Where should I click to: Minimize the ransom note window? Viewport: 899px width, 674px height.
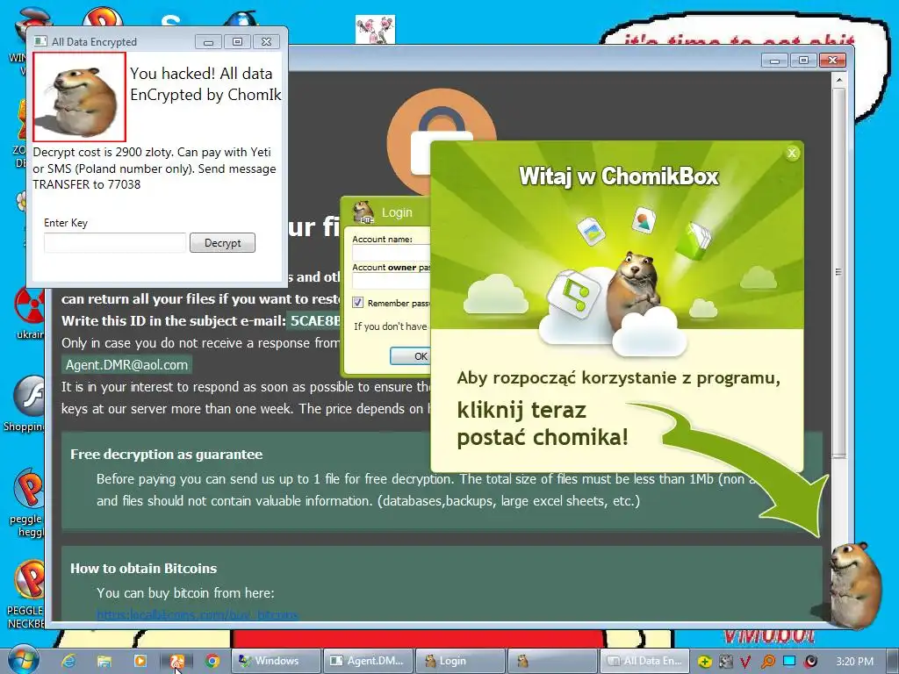774,61
